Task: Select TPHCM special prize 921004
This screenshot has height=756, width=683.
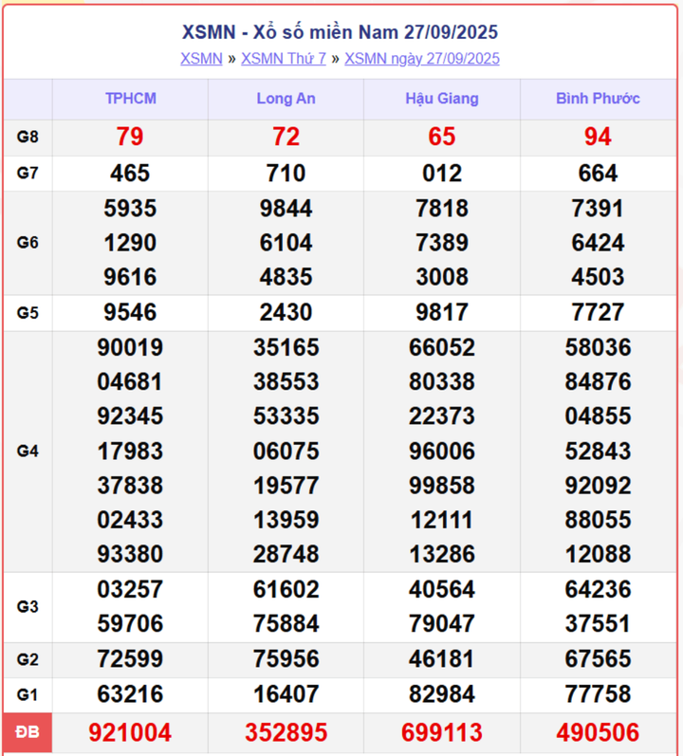Action: click(130, 732)
